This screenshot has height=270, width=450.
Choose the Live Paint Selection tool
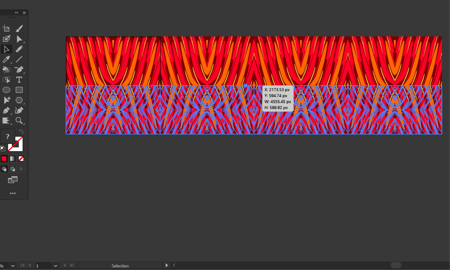tap(6, 80)
